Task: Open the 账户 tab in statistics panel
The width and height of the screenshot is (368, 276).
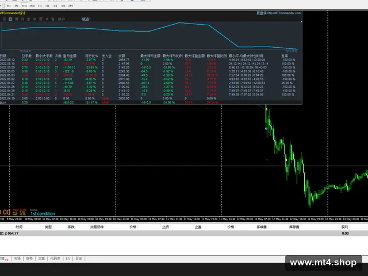Action: tap(62, 19)
